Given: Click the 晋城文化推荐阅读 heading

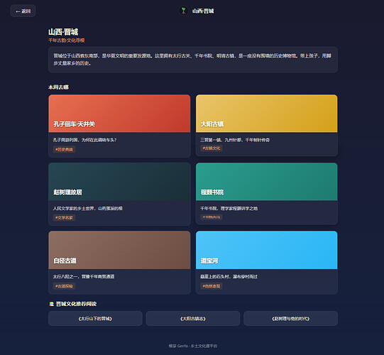Looking at the screenshot, I should point(76,304).
